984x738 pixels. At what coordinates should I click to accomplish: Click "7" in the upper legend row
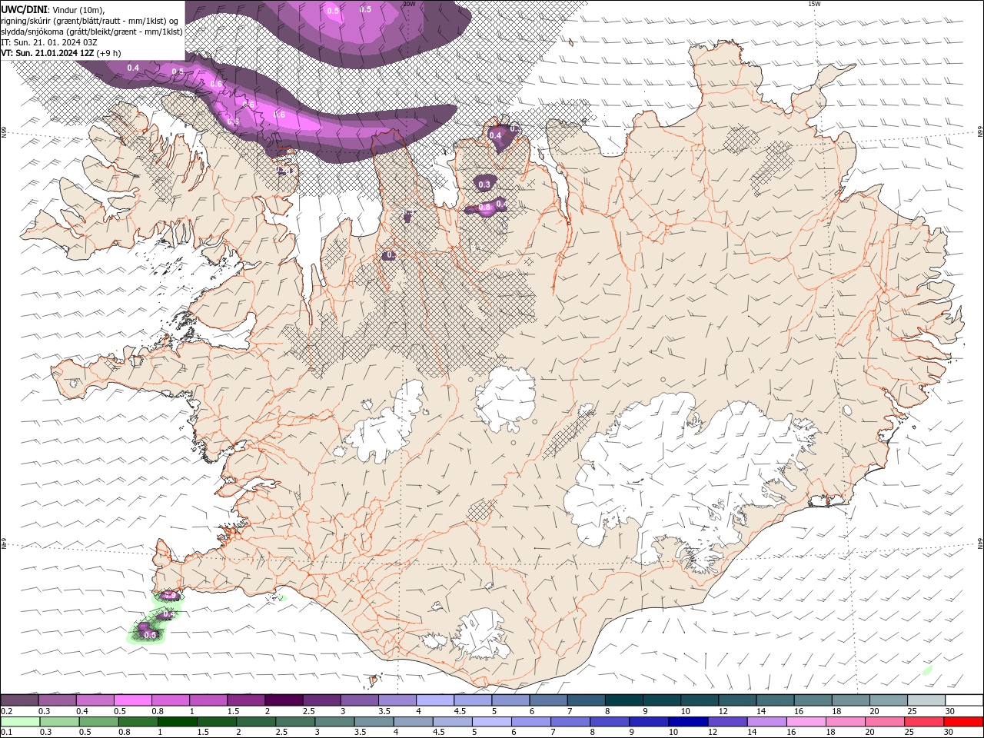(x=568, y=711)
